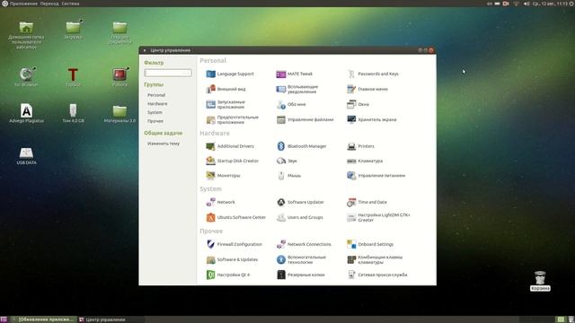Open Network Connections
Viewport: 575px width, 323px height.
pyautogui.click(x=304, y=244)
